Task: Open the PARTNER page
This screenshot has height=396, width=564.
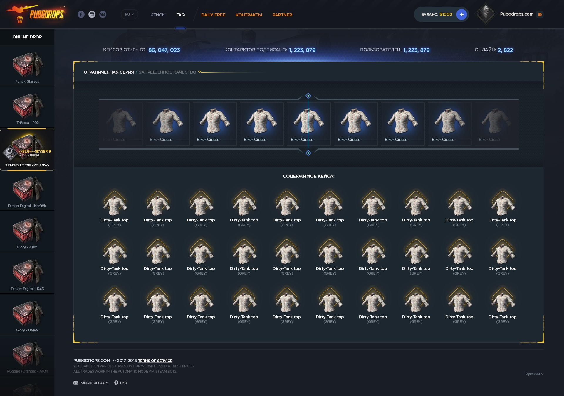Action: (282, 15)
